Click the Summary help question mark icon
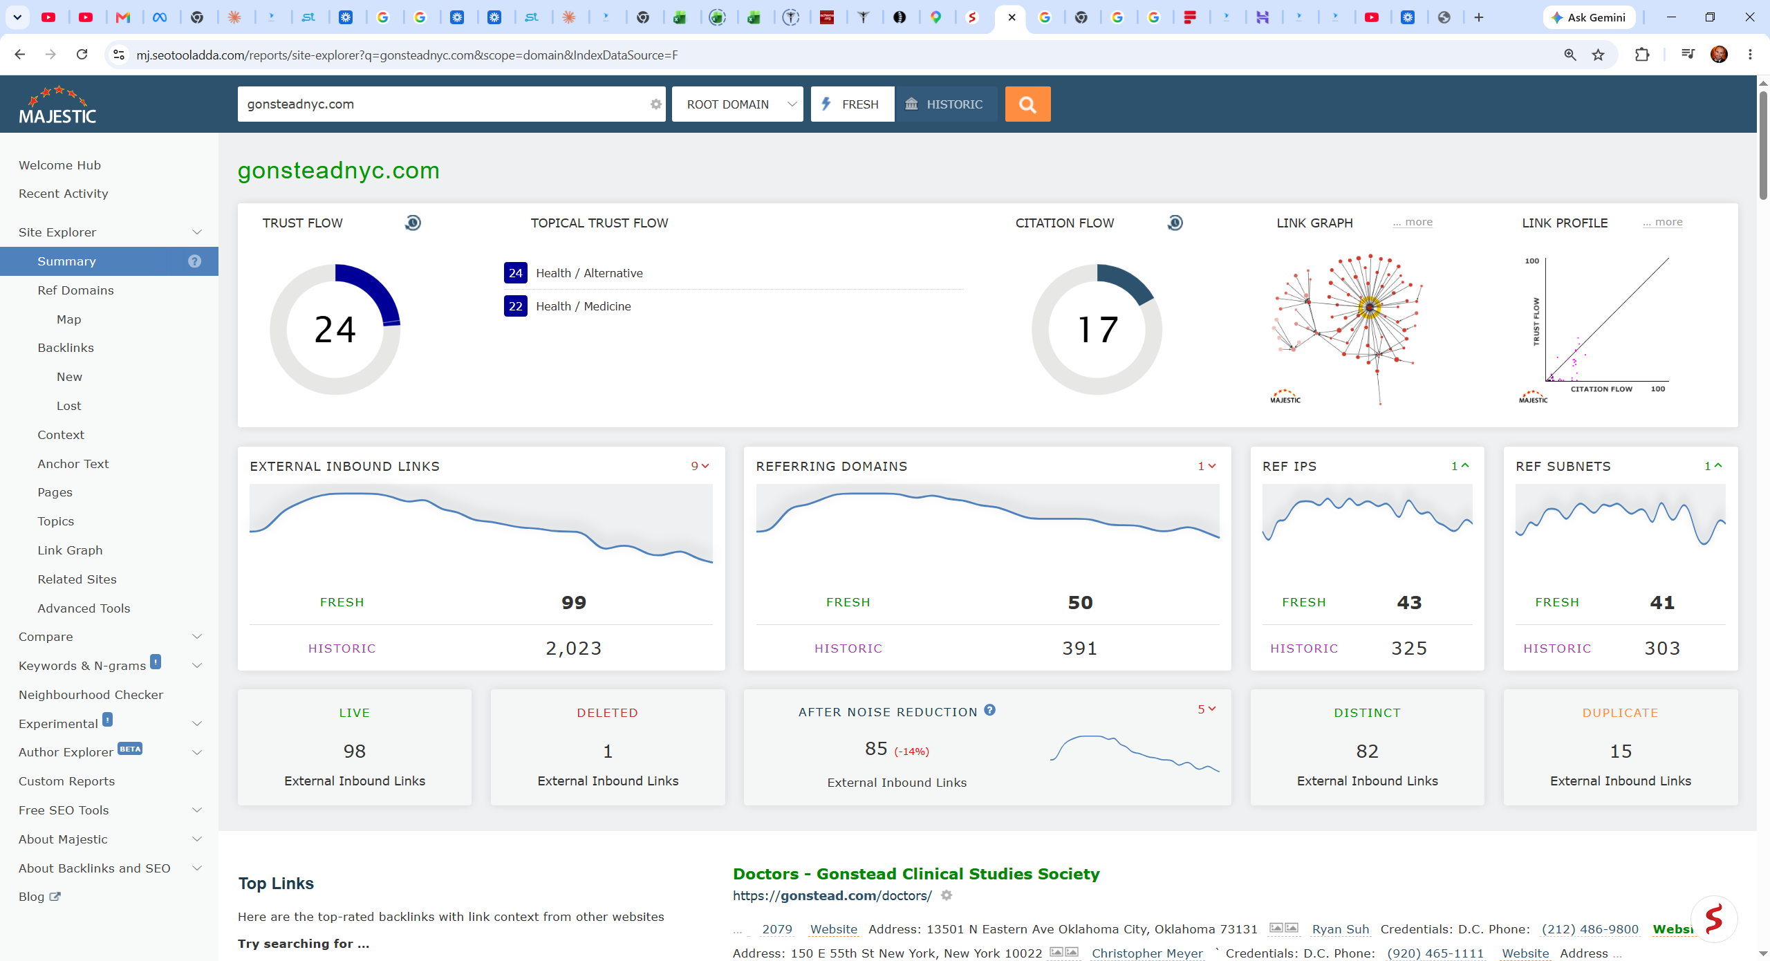The image size is (1770, 961). click(195, 261)
